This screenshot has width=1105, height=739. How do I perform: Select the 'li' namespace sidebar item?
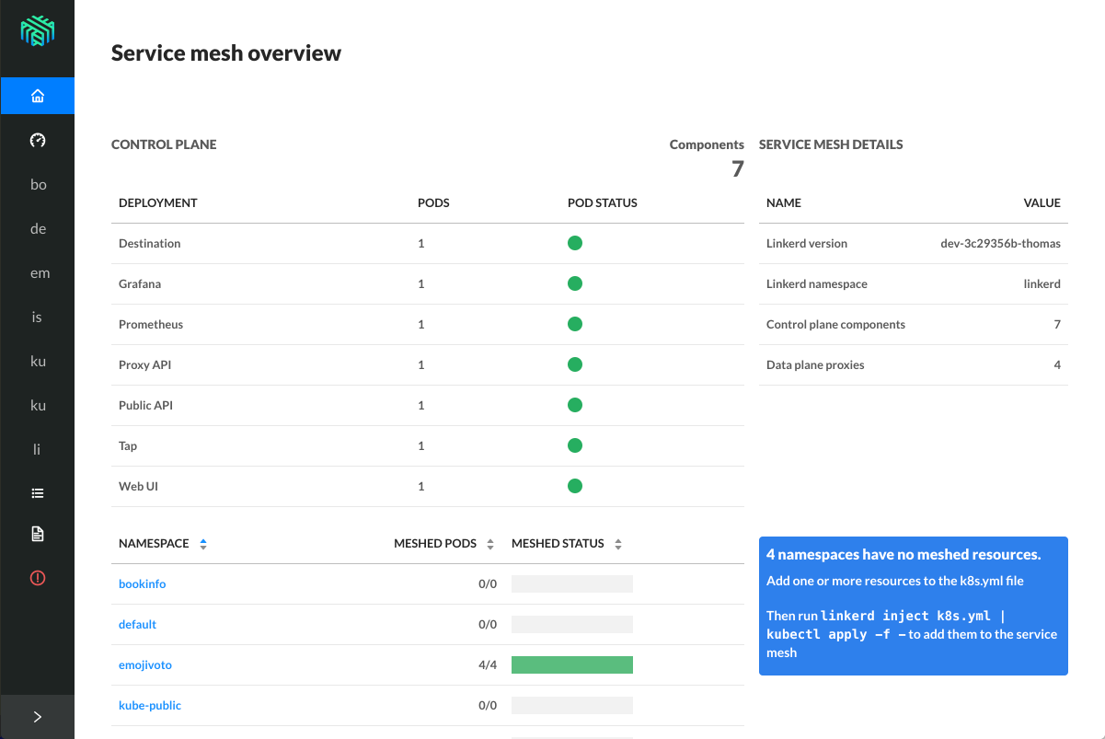(x=38, y=449)
